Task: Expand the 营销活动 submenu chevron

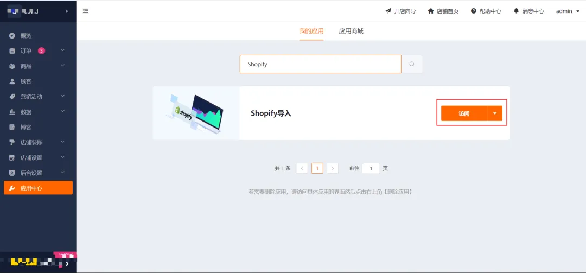Action: tap(62, 96)
